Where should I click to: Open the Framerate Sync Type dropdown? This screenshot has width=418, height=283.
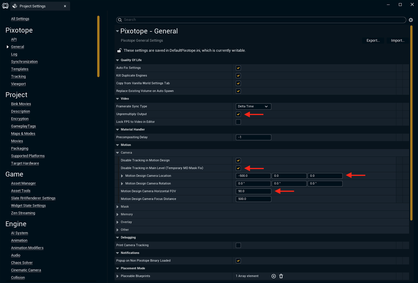point(253,107)
